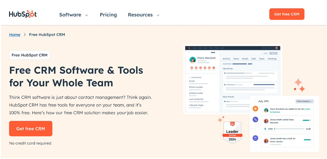Click the Get free CRM button below the paragraph
The width and height of the screenshot is (327, 159).
31,129
